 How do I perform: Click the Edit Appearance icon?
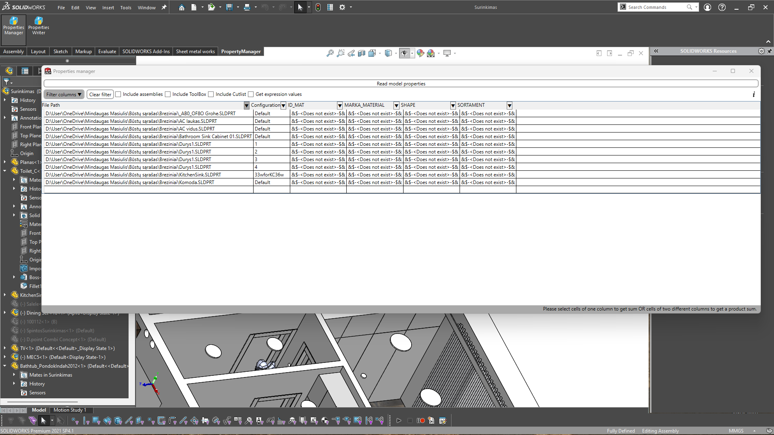420,53
